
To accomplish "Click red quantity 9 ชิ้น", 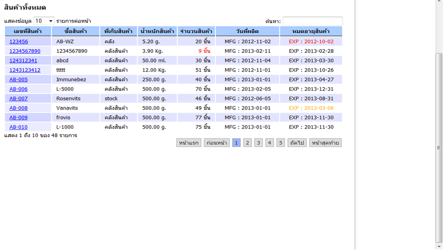I will point(204,51).
